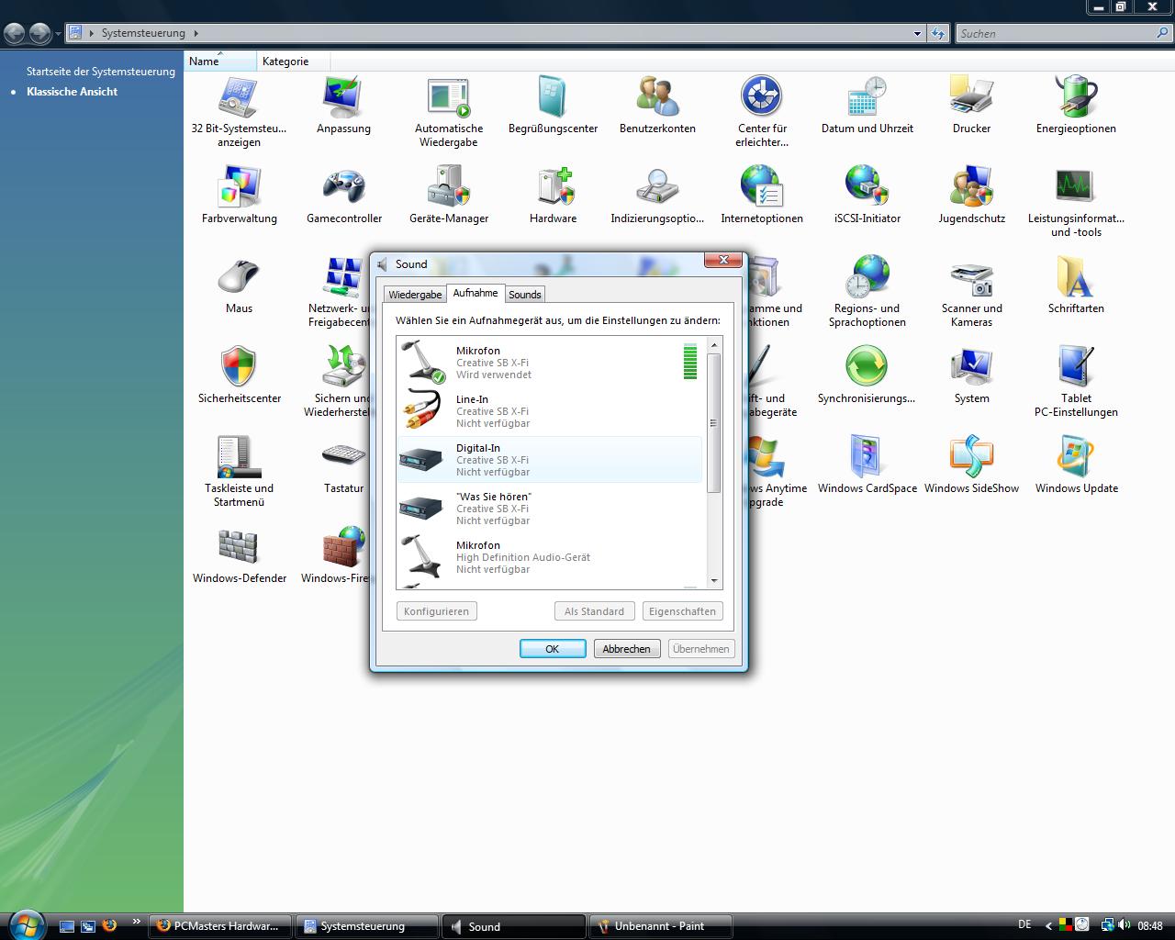
Task: Select Klassische Ansicht link
Action: [73, 92]
